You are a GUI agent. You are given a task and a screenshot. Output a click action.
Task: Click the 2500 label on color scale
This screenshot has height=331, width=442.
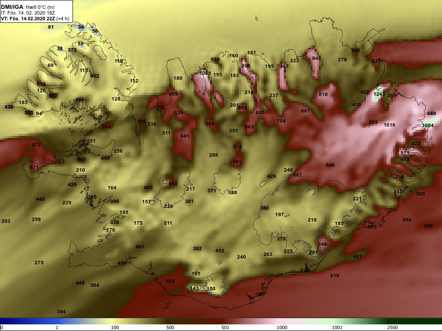[392, 327]
